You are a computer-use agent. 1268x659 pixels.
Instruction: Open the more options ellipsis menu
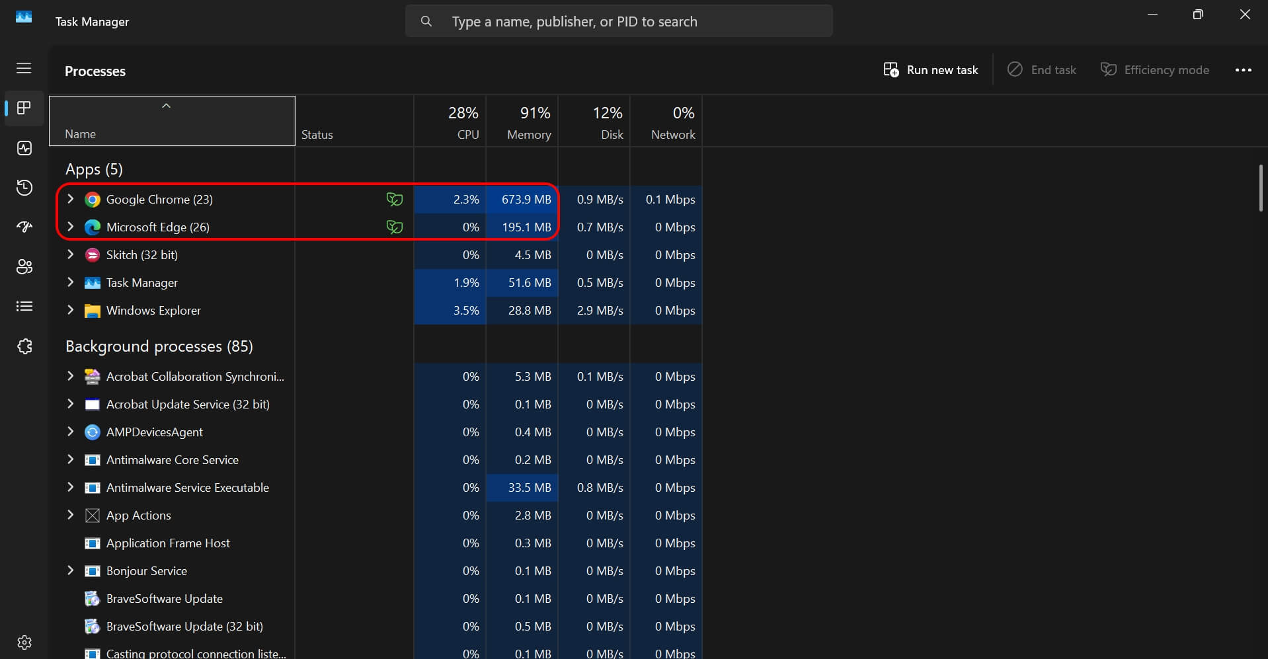tap(1244, 70)
